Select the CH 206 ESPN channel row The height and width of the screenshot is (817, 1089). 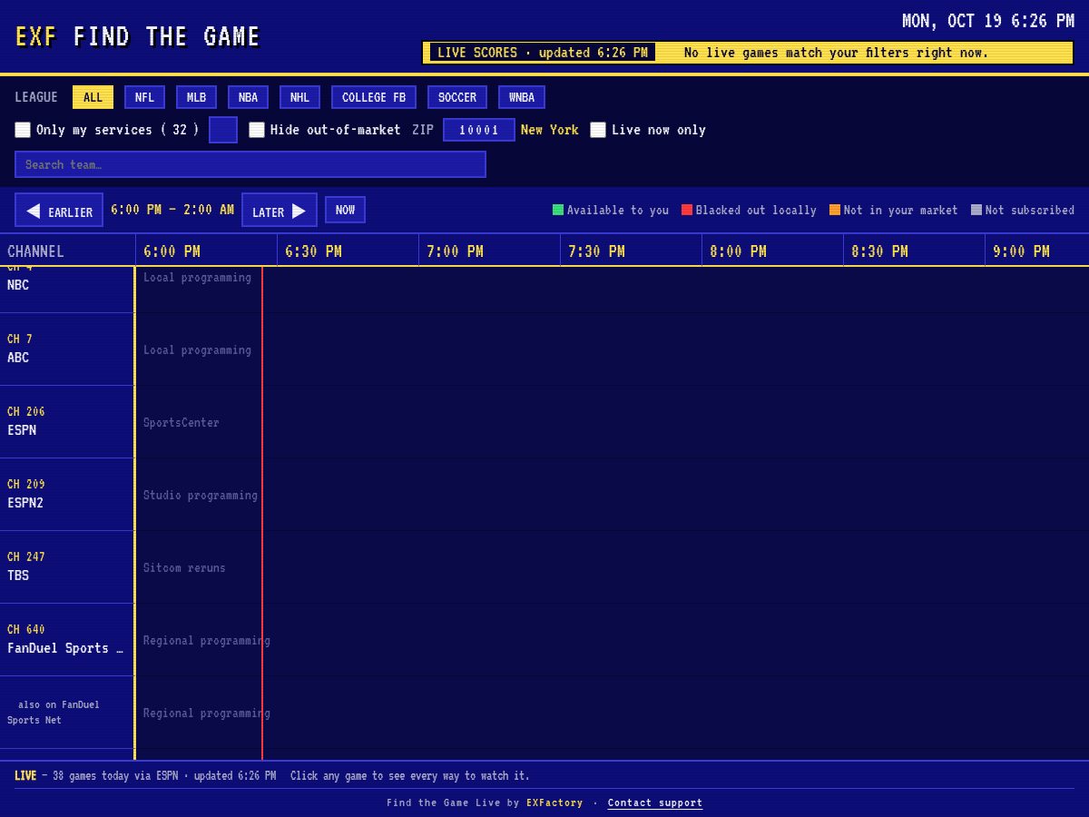coord(67,421)
